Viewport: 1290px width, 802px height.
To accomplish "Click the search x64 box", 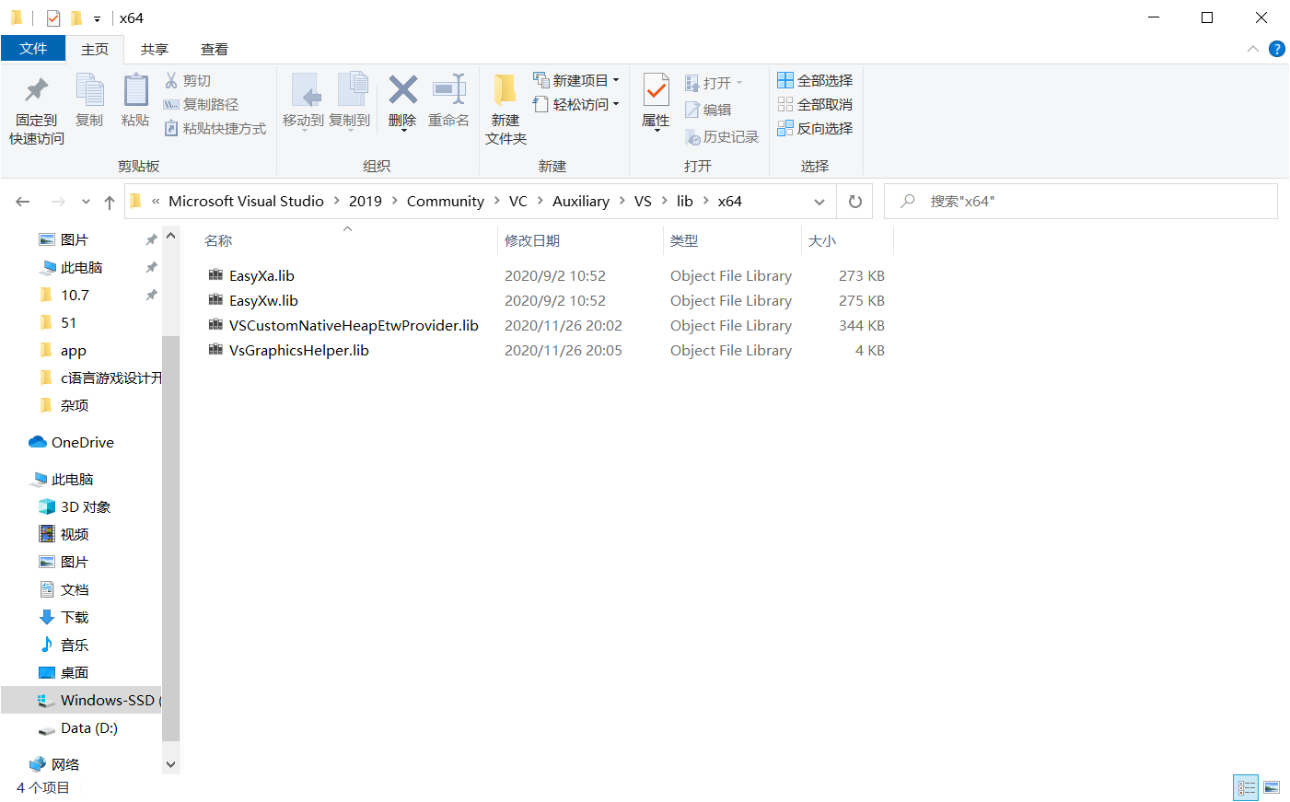I will tap(1081, 202).
